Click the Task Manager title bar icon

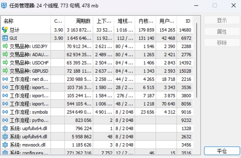coord(3,6)
